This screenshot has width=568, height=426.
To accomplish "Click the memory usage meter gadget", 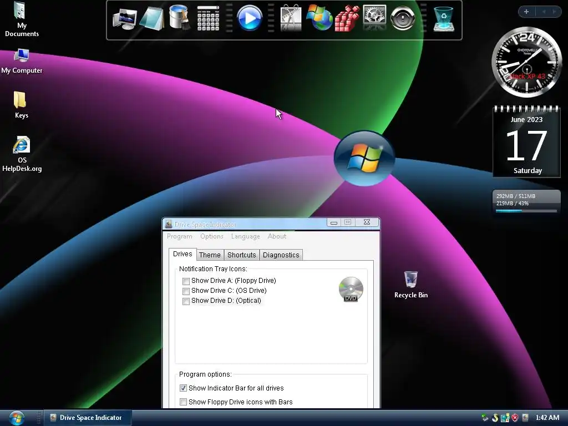I will coord(527,202).
